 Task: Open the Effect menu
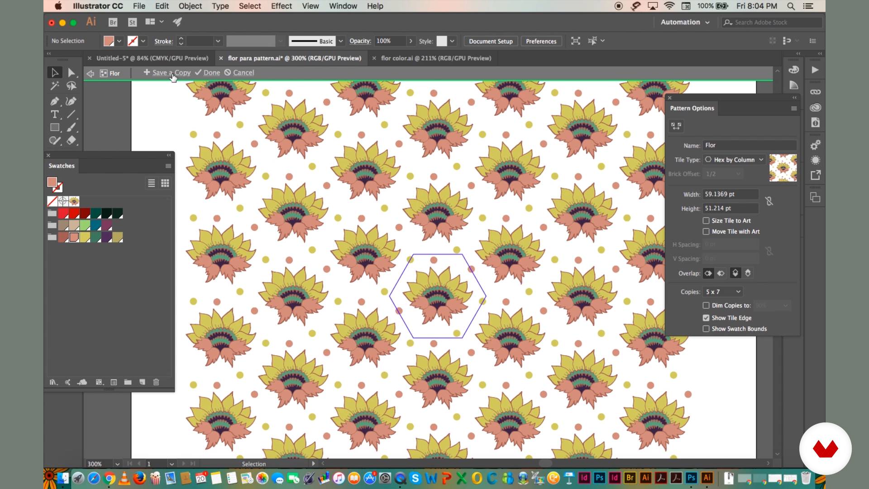[x=282, y=6]
